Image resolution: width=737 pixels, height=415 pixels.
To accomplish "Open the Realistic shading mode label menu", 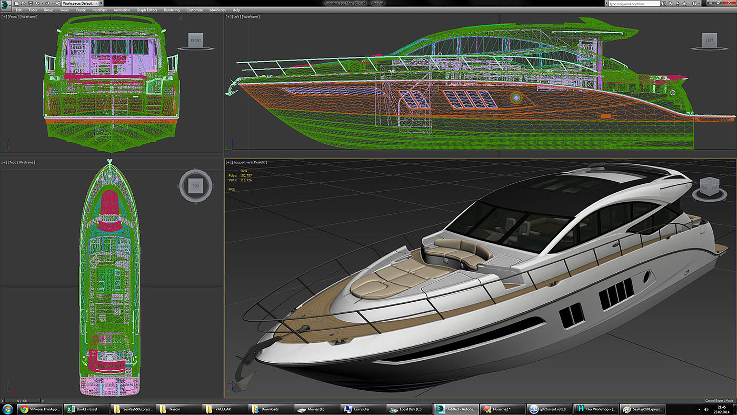I will (x=260, y=162).
